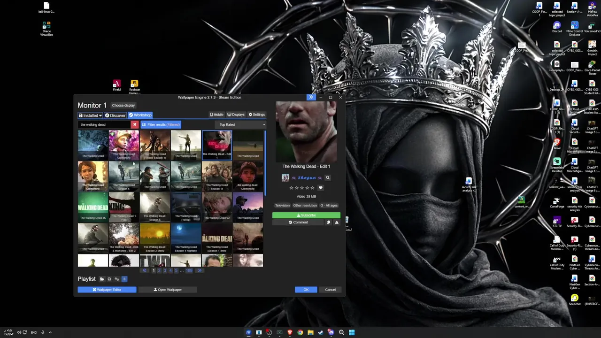The image size is (601, 338).
Task: Click the Open Wallpaper button
Action: (168, 290)
